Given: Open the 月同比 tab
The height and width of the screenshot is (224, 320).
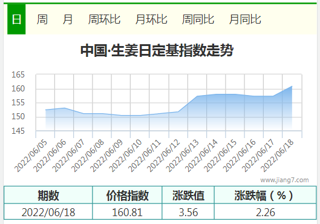Looking at the screenshot, I should click(245, 19).
